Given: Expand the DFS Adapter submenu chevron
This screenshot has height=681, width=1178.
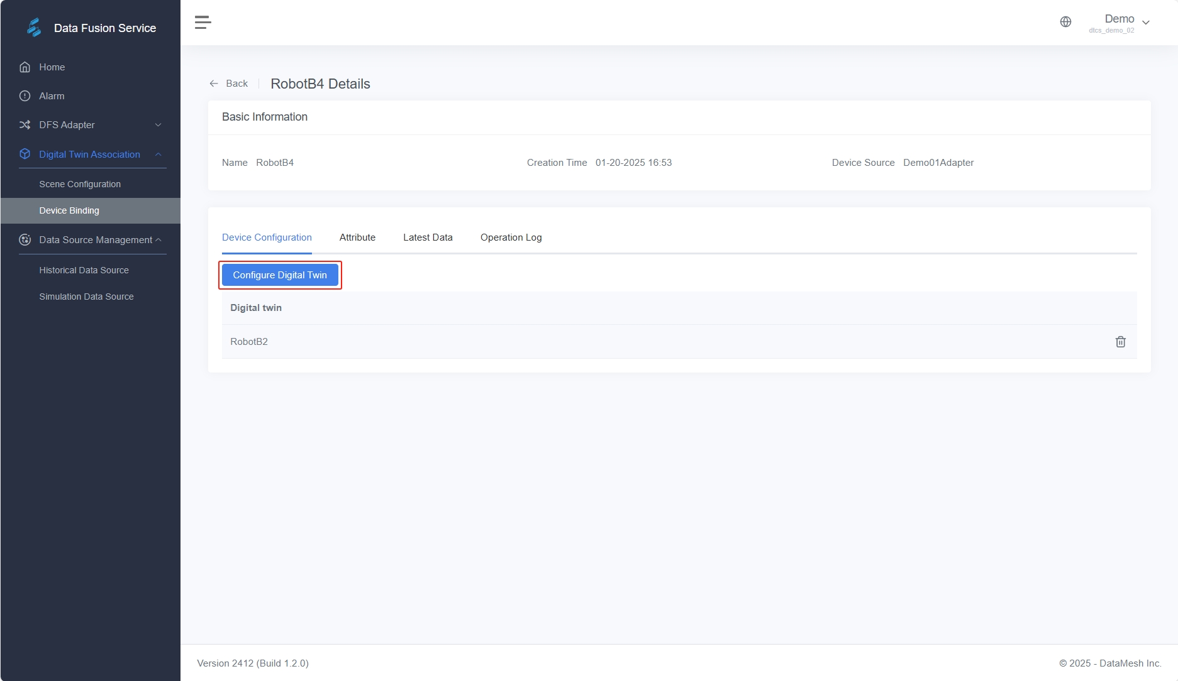Looking at the screenshot, I should point(158,125).
